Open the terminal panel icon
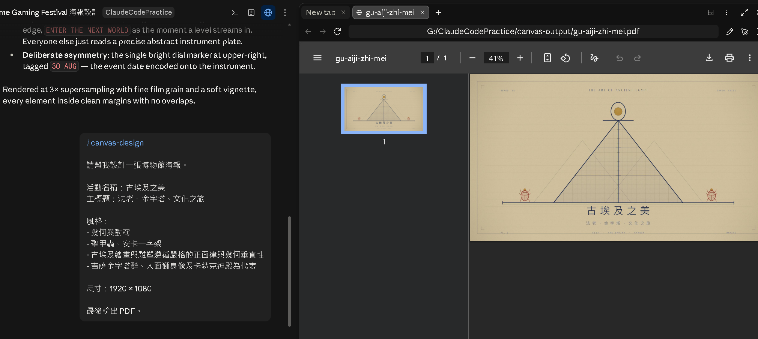The image size is (758, 339). tap(235, 12)
